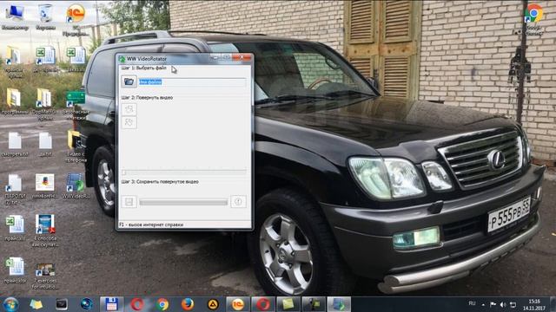Screen dimensions: 556x312
Task: Click the 'Шаг 3: Сохранить повернутое видео' label
Action: point(160,182)
